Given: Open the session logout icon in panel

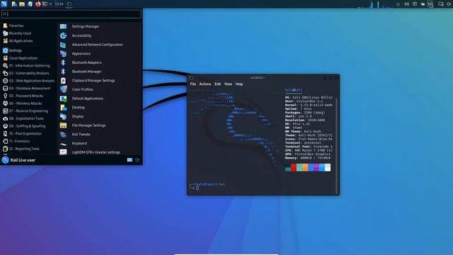Looking at the screenshot, I should (449, 4).
